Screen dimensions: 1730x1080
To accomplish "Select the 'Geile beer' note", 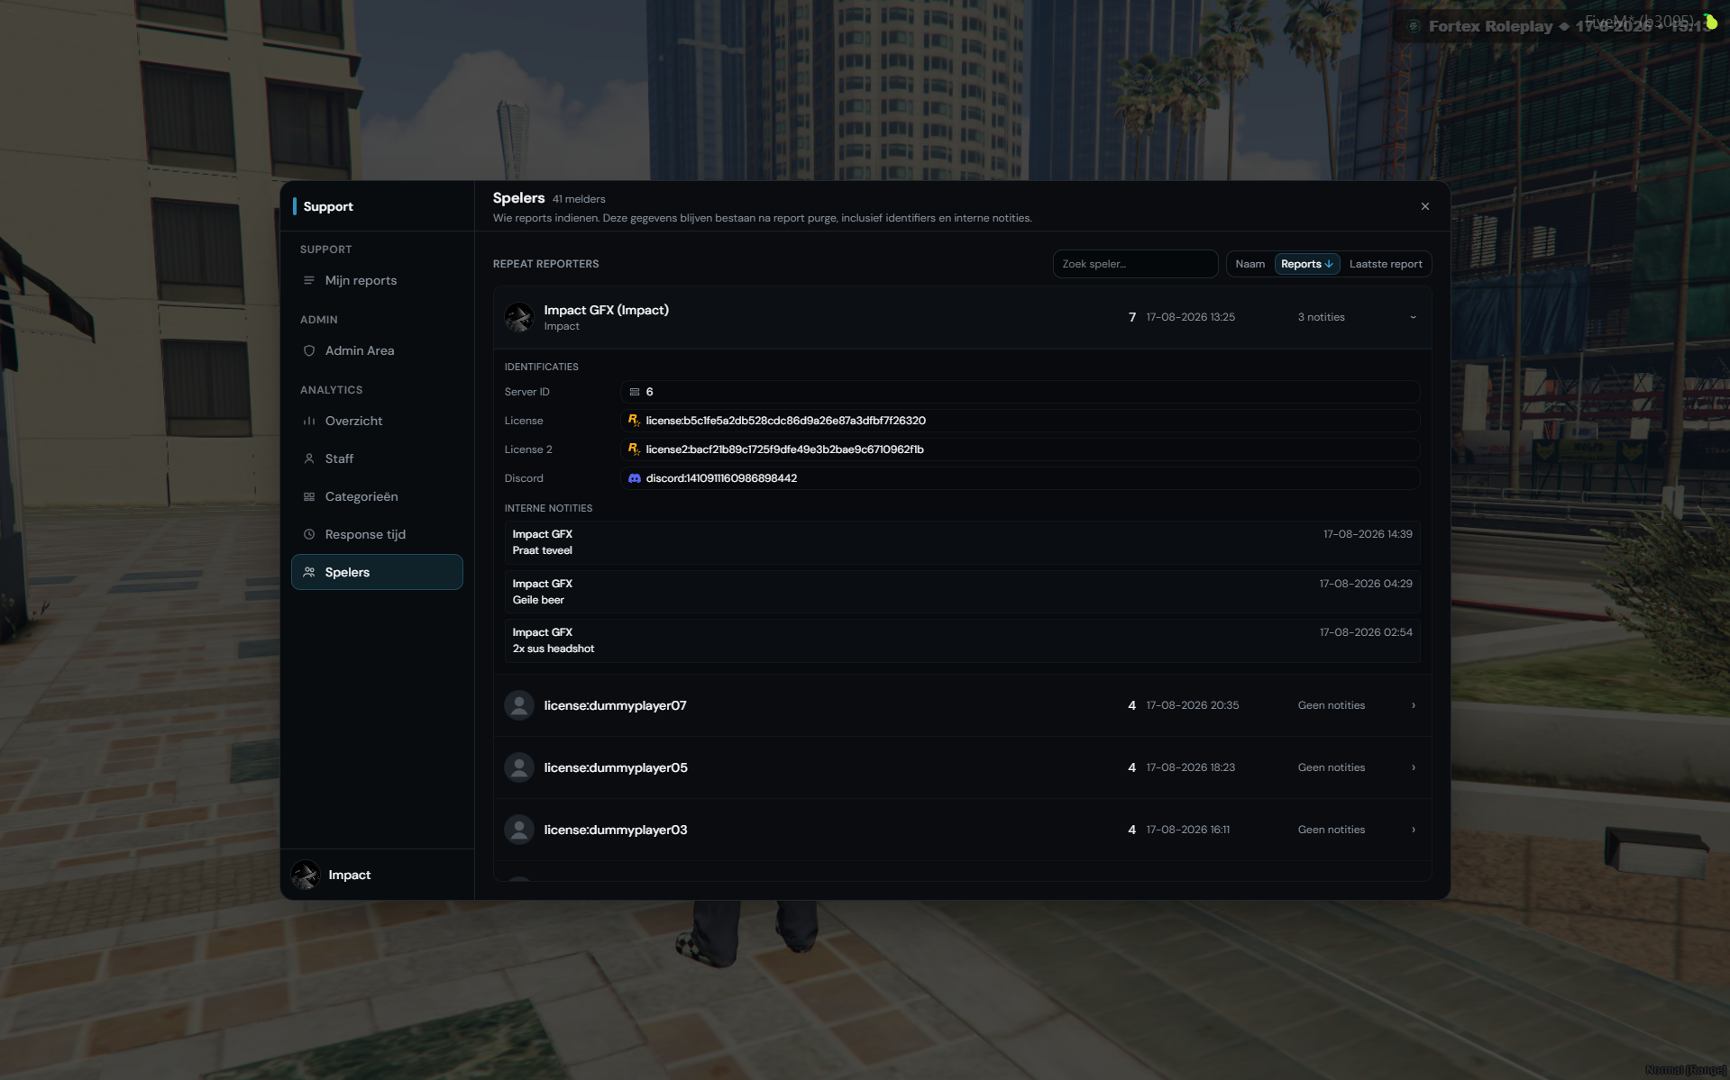I will click(962, 592).
